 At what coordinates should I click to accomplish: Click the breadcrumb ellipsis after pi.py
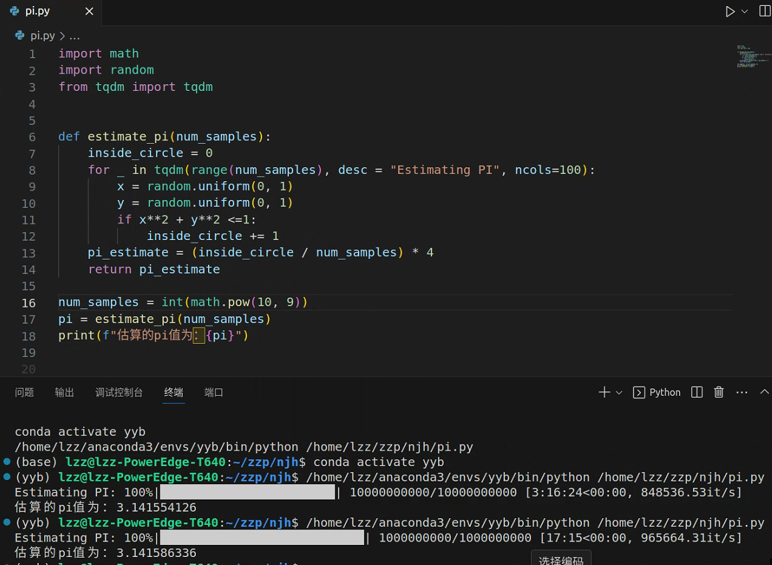click(74, 36)
